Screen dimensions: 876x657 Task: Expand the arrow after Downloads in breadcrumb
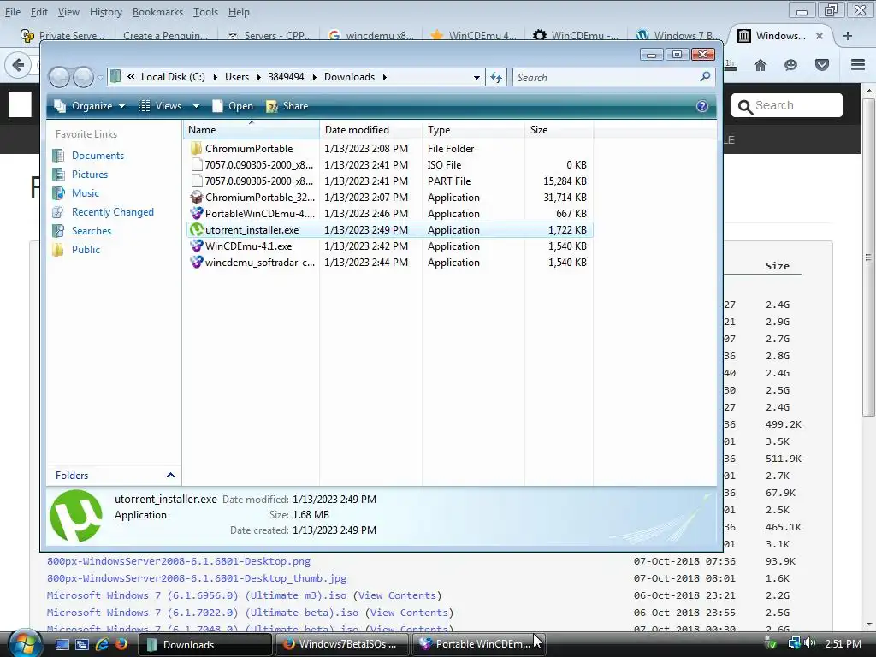(x=384, y=77)
